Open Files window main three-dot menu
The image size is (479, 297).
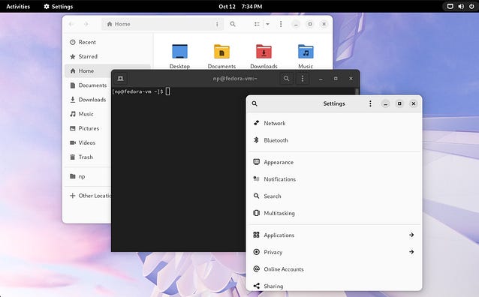point(281,24)
